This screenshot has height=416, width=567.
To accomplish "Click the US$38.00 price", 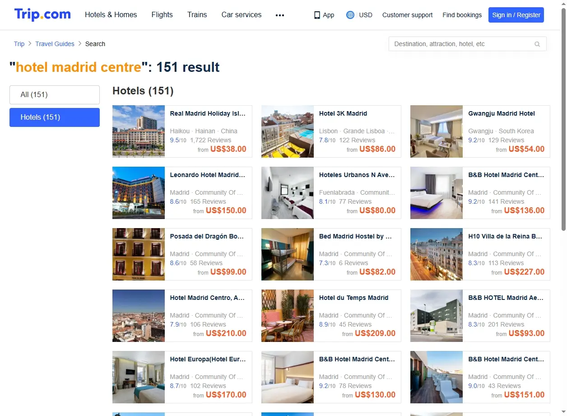I will [x=228, y=149].
